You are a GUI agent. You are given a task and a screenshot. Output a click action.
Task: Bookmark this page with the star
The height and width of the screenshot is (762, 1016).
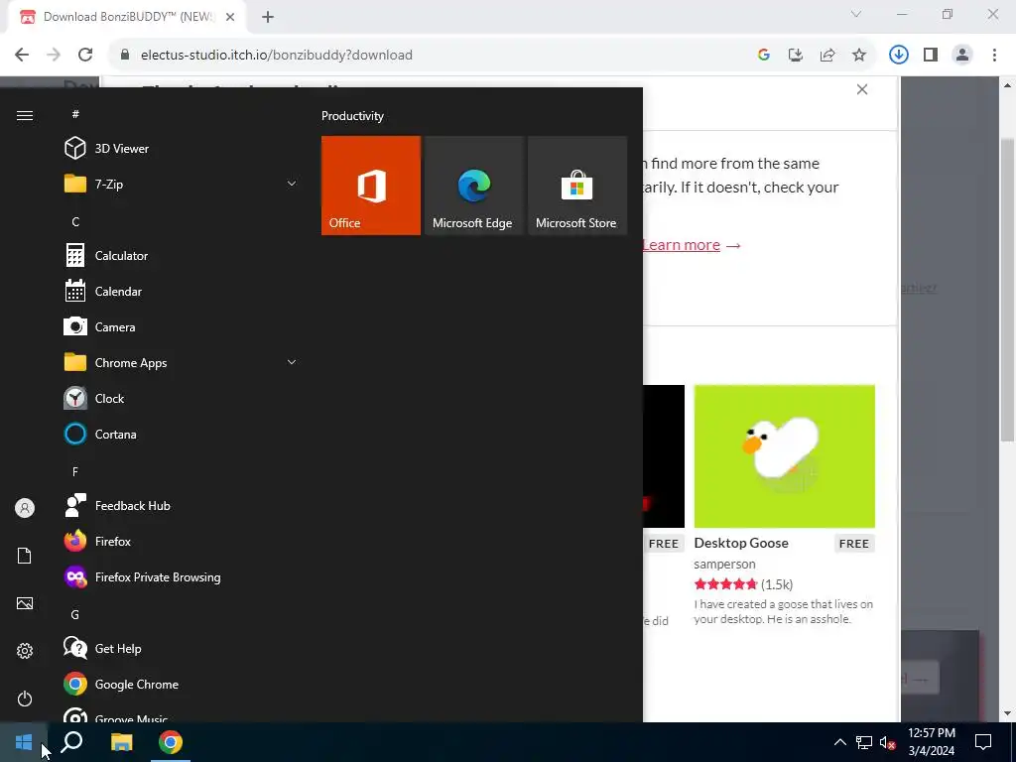click(x=858, y=56)
